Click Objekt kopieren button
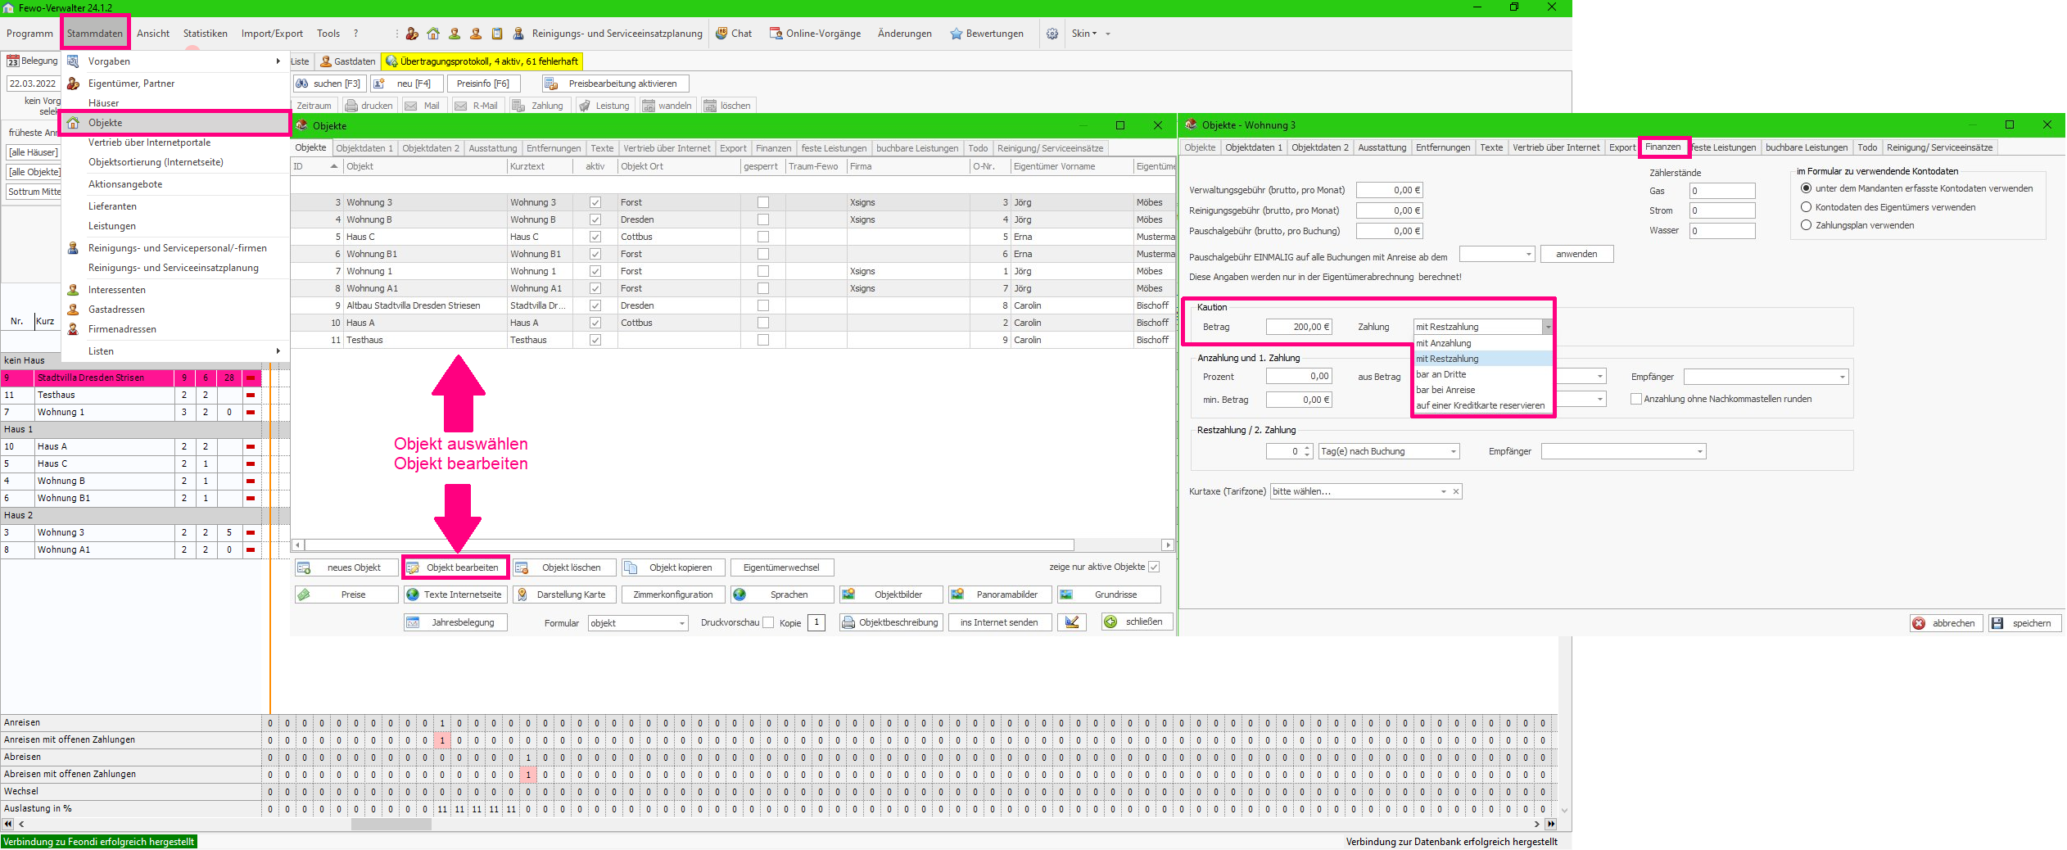 [673, 567]
